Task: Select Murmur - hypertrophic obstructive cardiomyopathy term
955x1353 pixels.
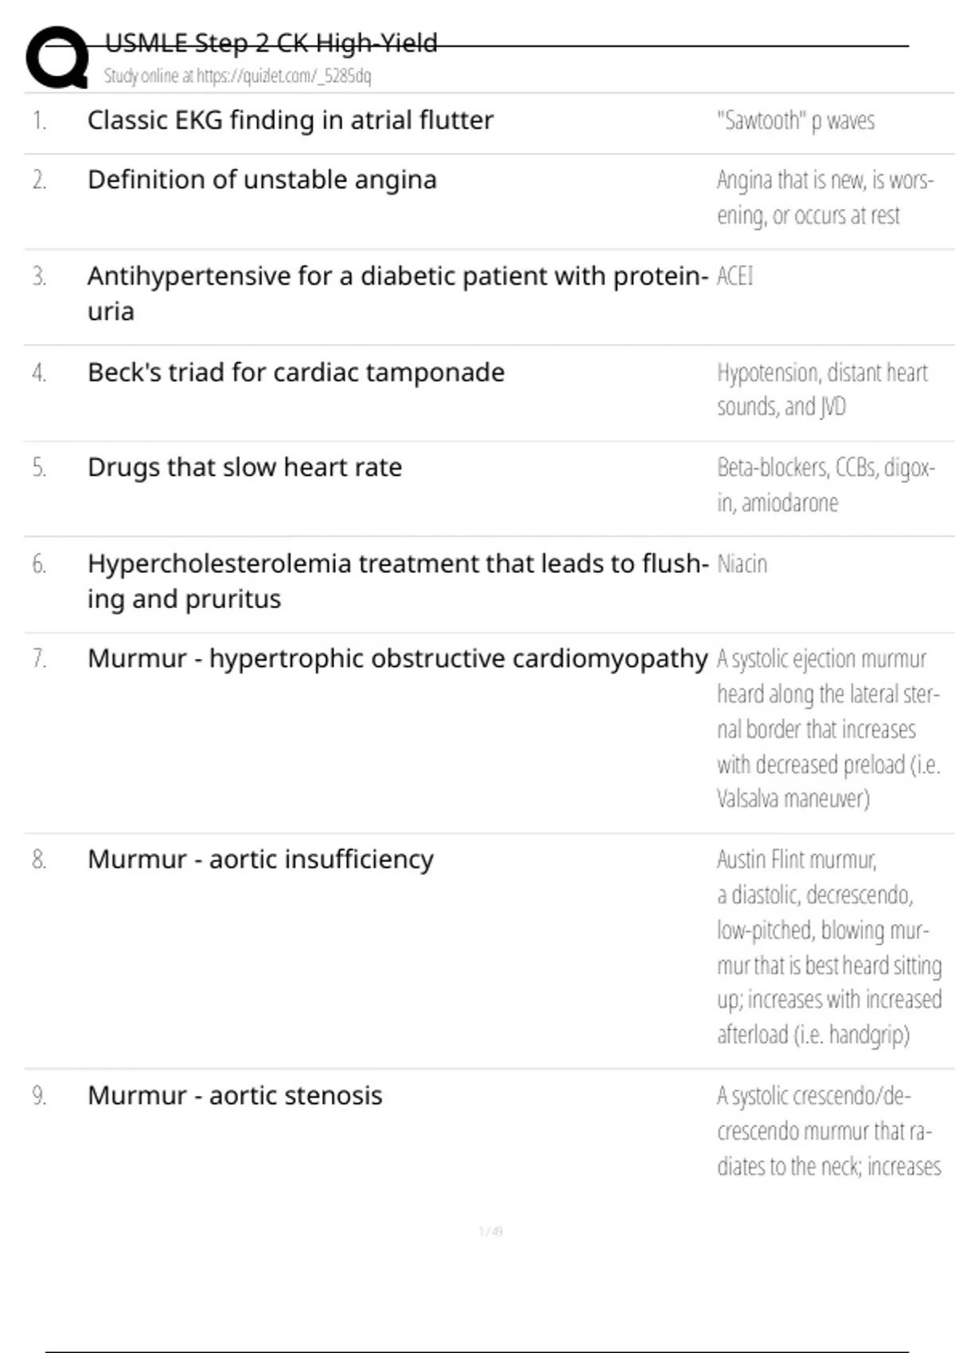Action: tap(397, 659)
